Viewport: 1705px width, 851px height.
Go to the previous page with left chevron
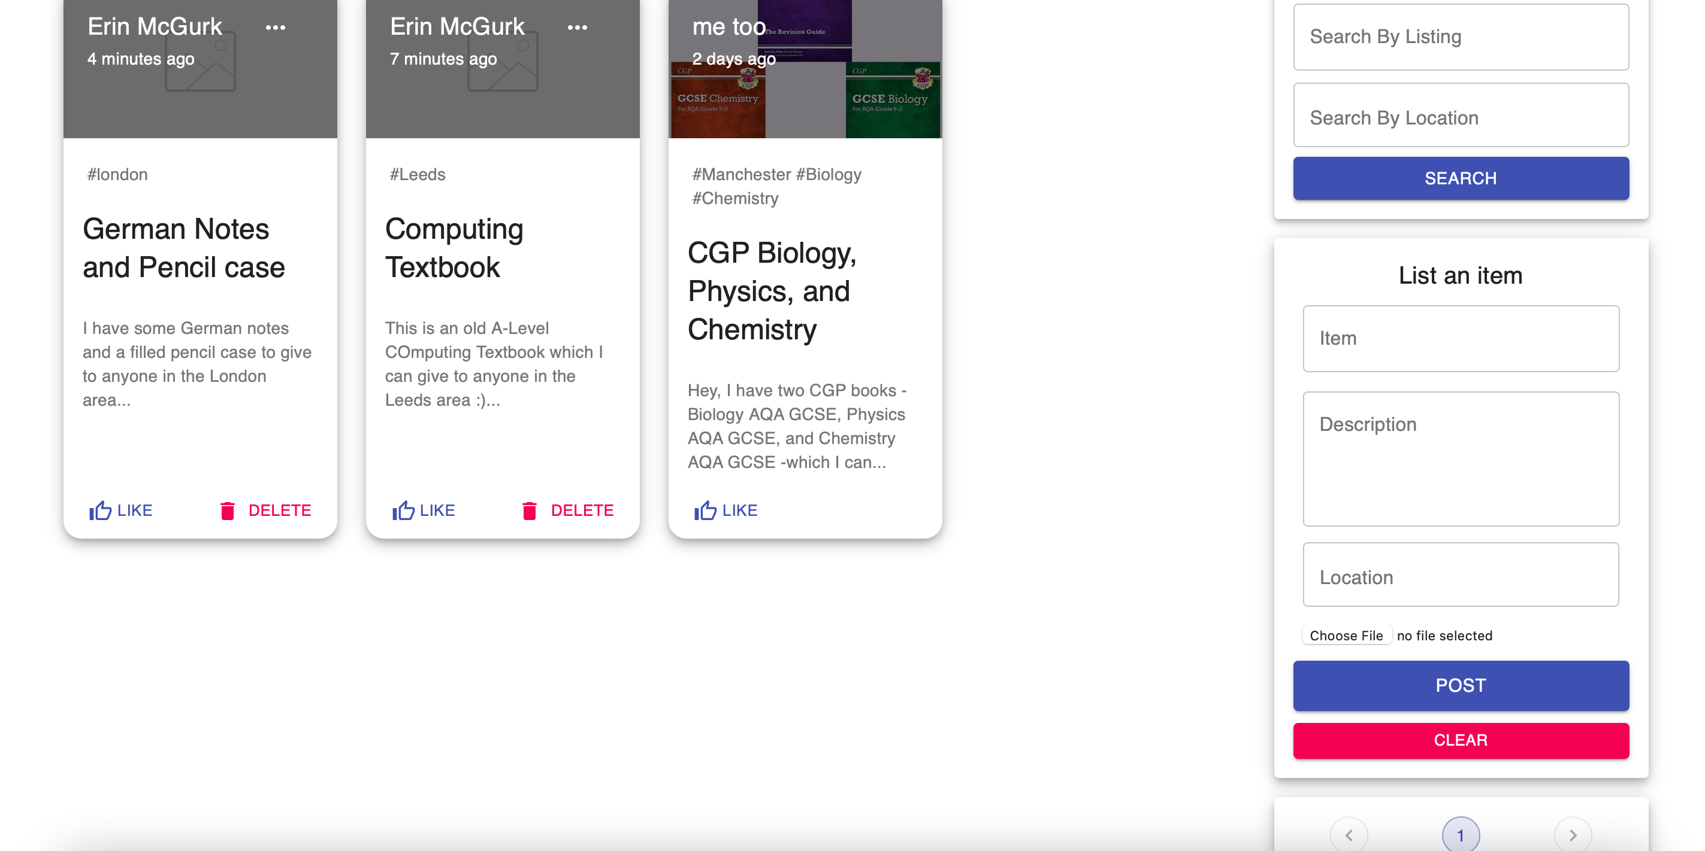pyautogui.click(x=1349, y=834)
